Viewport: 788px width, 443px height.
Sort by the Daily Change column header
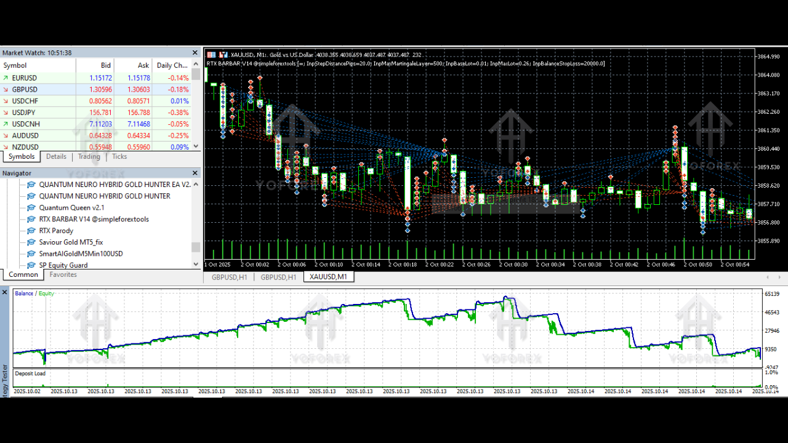coord(172,65)
